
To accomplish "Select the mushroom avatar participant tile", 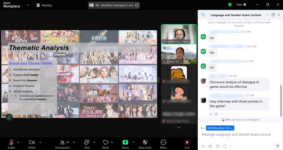I will pos(179,94).
